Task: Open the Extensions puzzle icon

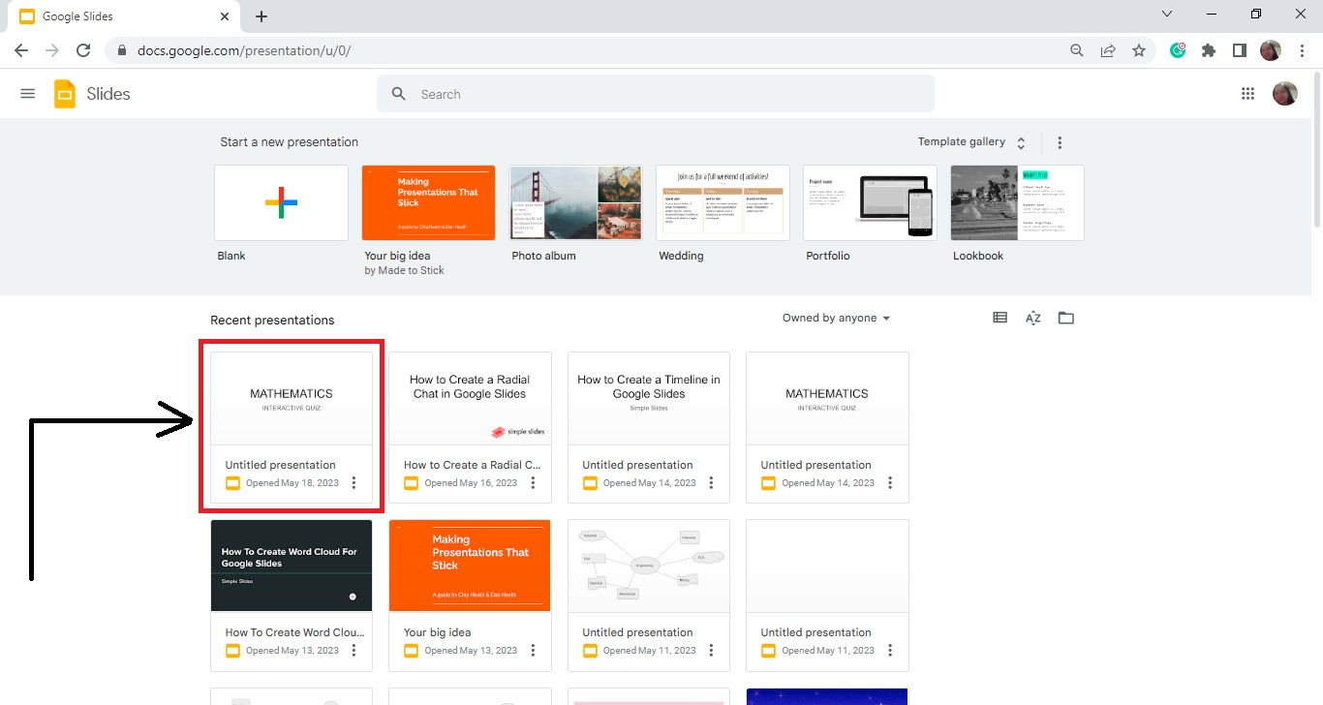Action: pos(1209,50)
